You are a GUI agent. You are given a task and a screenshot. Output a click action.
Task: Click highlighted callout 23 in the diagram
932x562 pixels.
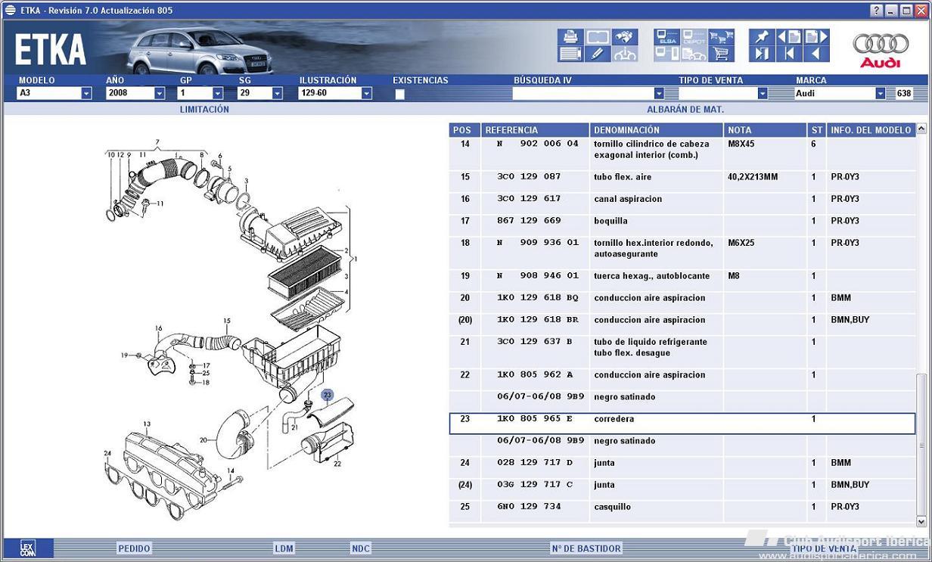point(327,395)
